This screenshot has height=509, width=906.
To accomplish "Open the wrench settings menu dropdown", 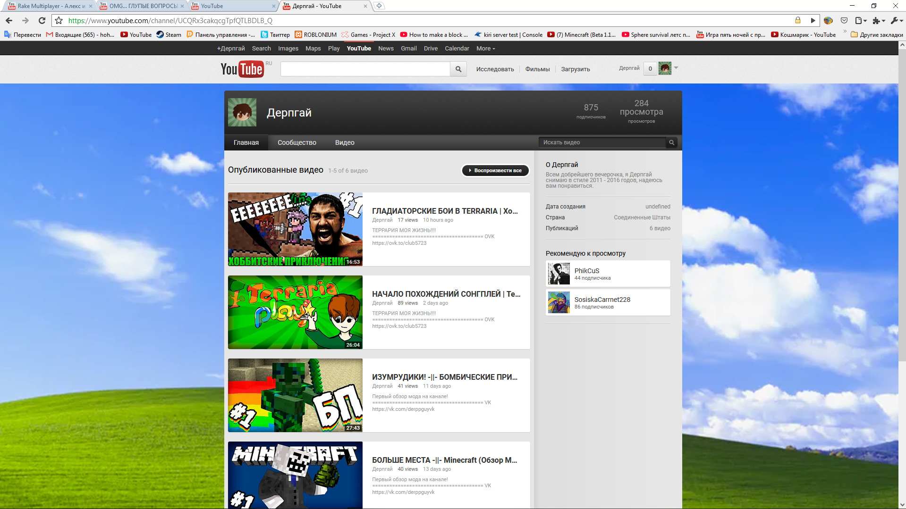I will [x=896, y=20].
